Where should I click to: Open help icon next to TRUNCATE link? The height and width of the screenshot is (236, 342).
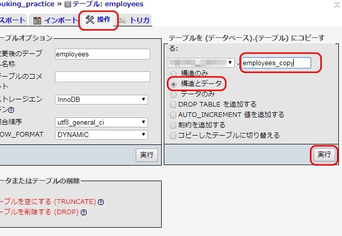click(x=101, y=202)
